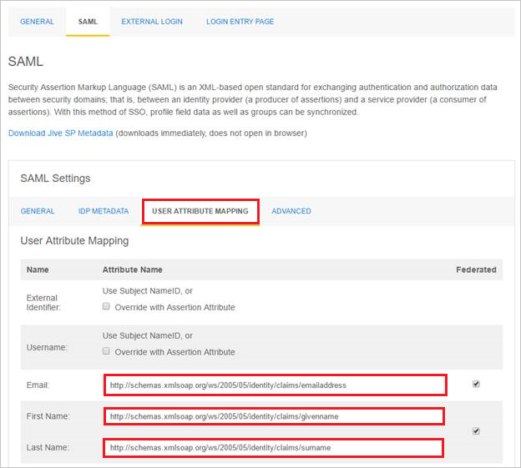The width and height of the screenshot is (521, 468).
Task: Click the "User Attribute Mapping" heading
Action: [x=74, y=240]
